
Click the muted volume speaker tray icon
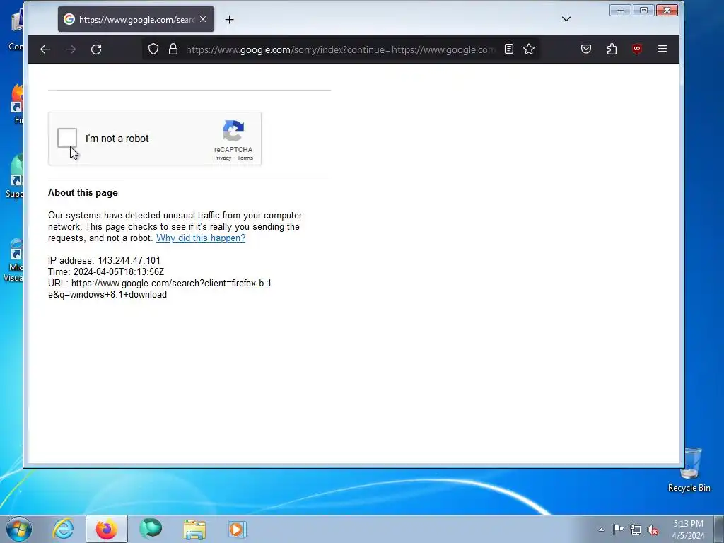pyautogui.click(x=653, y=530)
